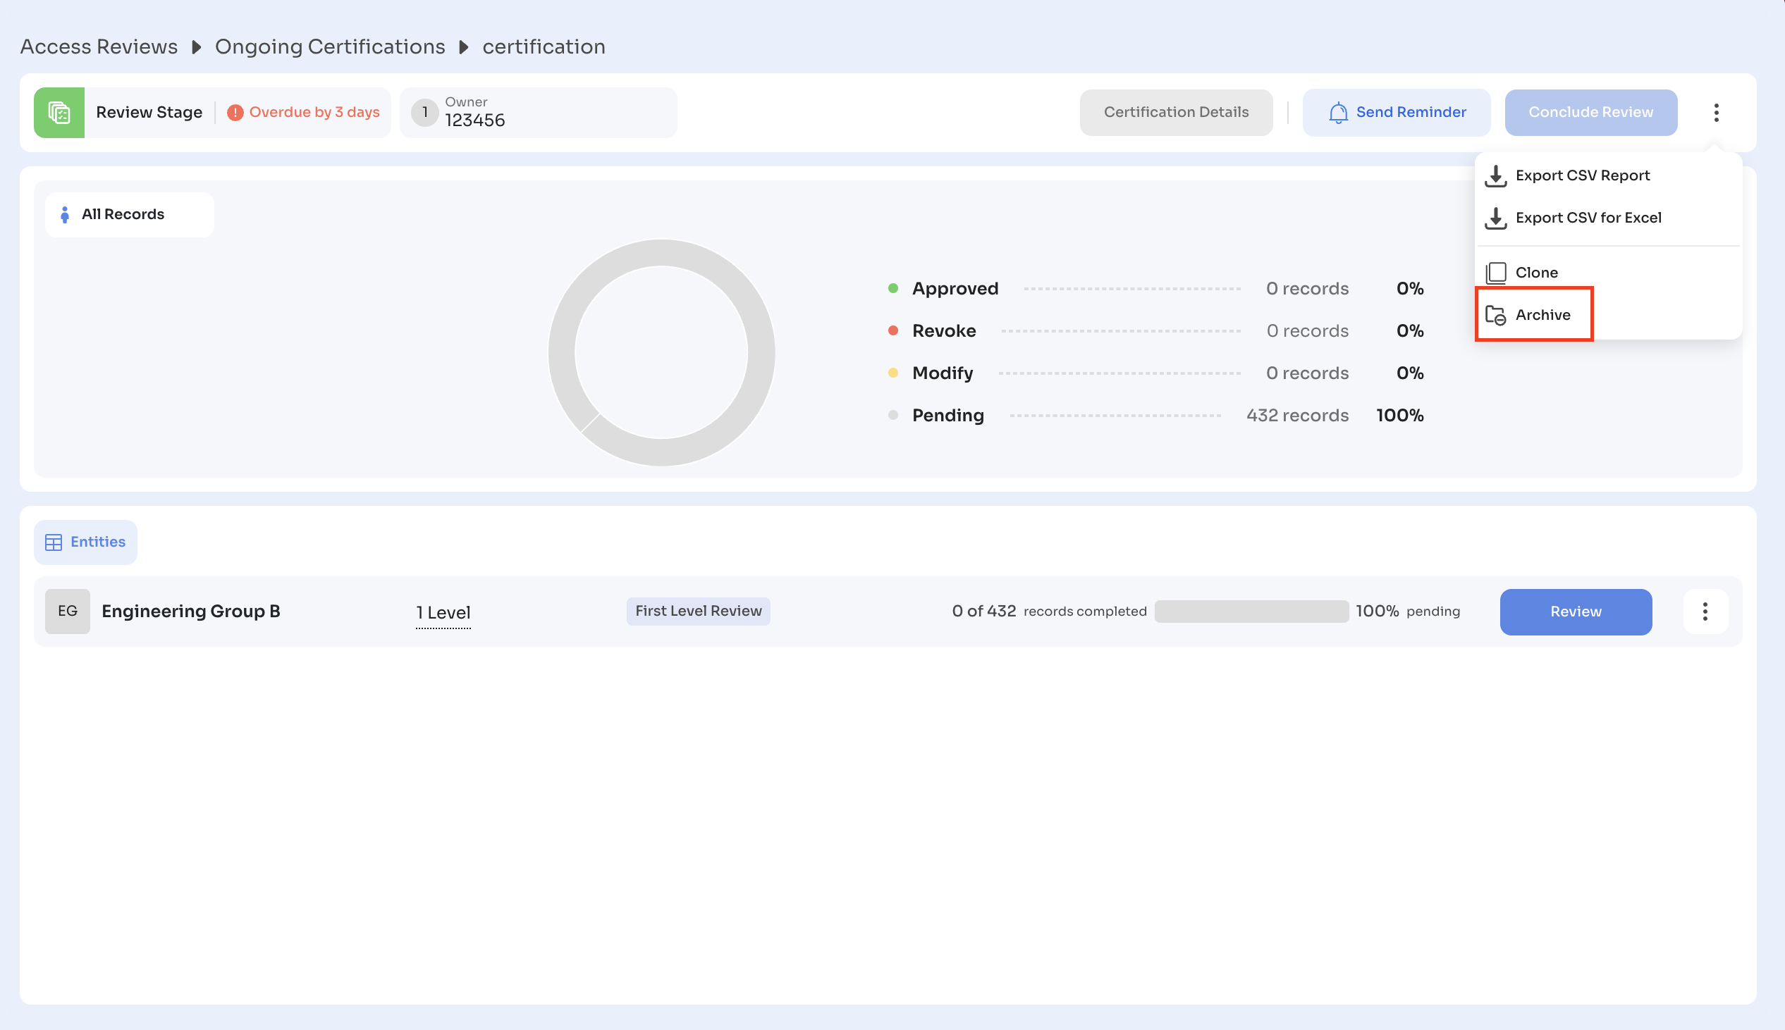1785x1030 pixels.
Task: Click the Send Reminder bell icon
Action: coord(1337,113)
